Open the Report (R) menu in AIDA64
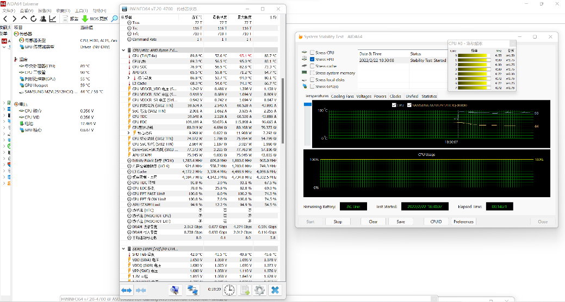This screenshot has width=565, height=302. tap(45, 11)
